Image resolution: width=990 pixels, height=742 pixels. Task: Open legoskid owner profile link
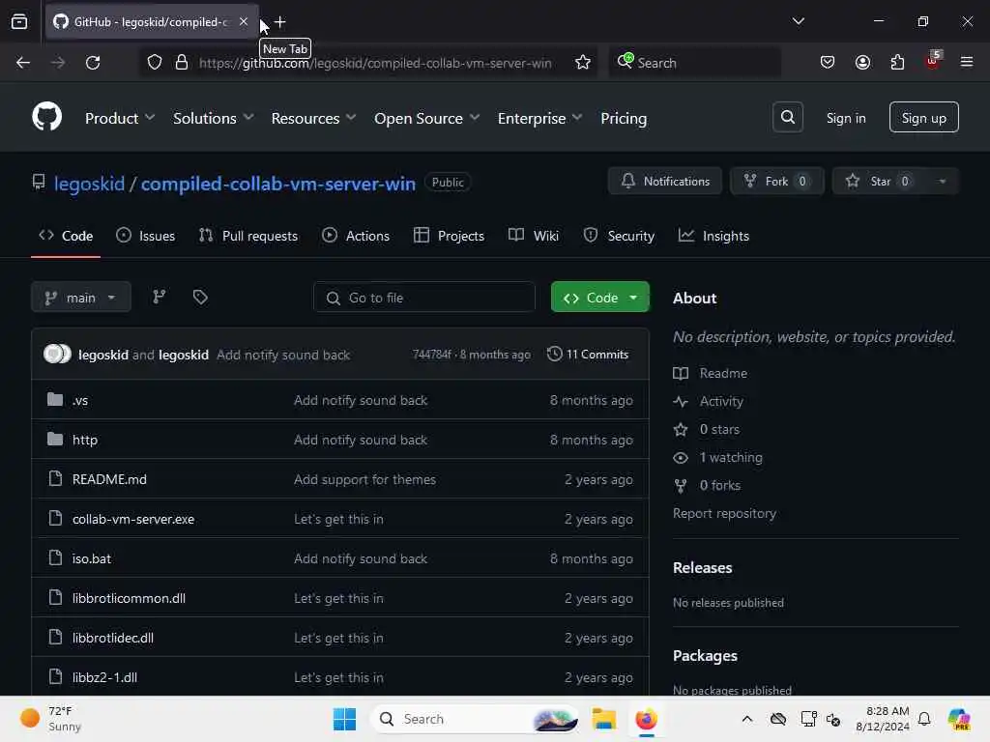[89, 184]
